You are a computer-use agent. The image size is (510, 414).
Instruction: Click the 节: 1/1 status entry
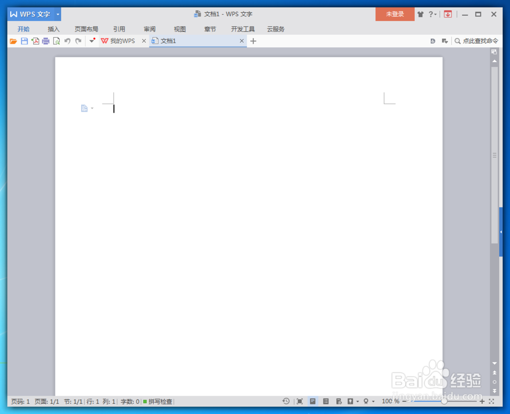tap(73, 402)
